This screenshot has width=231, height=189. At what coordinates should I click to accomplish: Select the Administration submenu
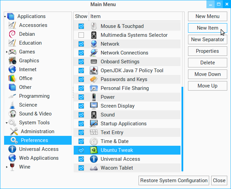(x=37, y=131)
